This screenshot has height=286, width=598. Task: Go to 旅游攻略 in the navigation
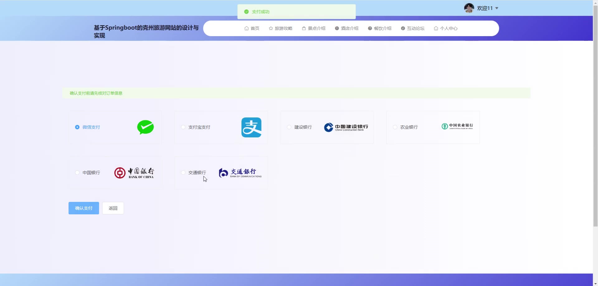pos(281,28)
